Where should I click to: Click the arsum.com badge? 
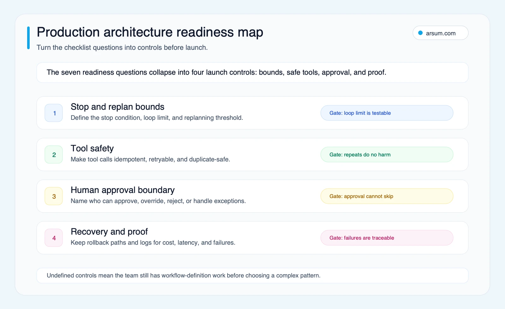coord(440,33)
